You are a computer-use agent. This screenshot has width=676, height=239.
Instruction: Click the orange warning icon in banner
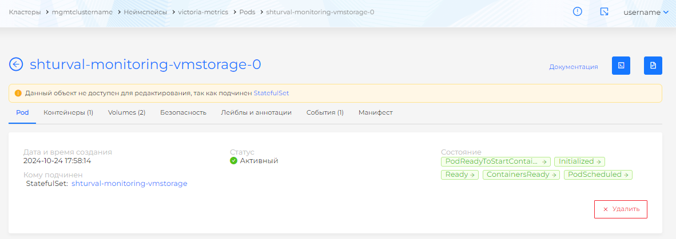point(18,93)
